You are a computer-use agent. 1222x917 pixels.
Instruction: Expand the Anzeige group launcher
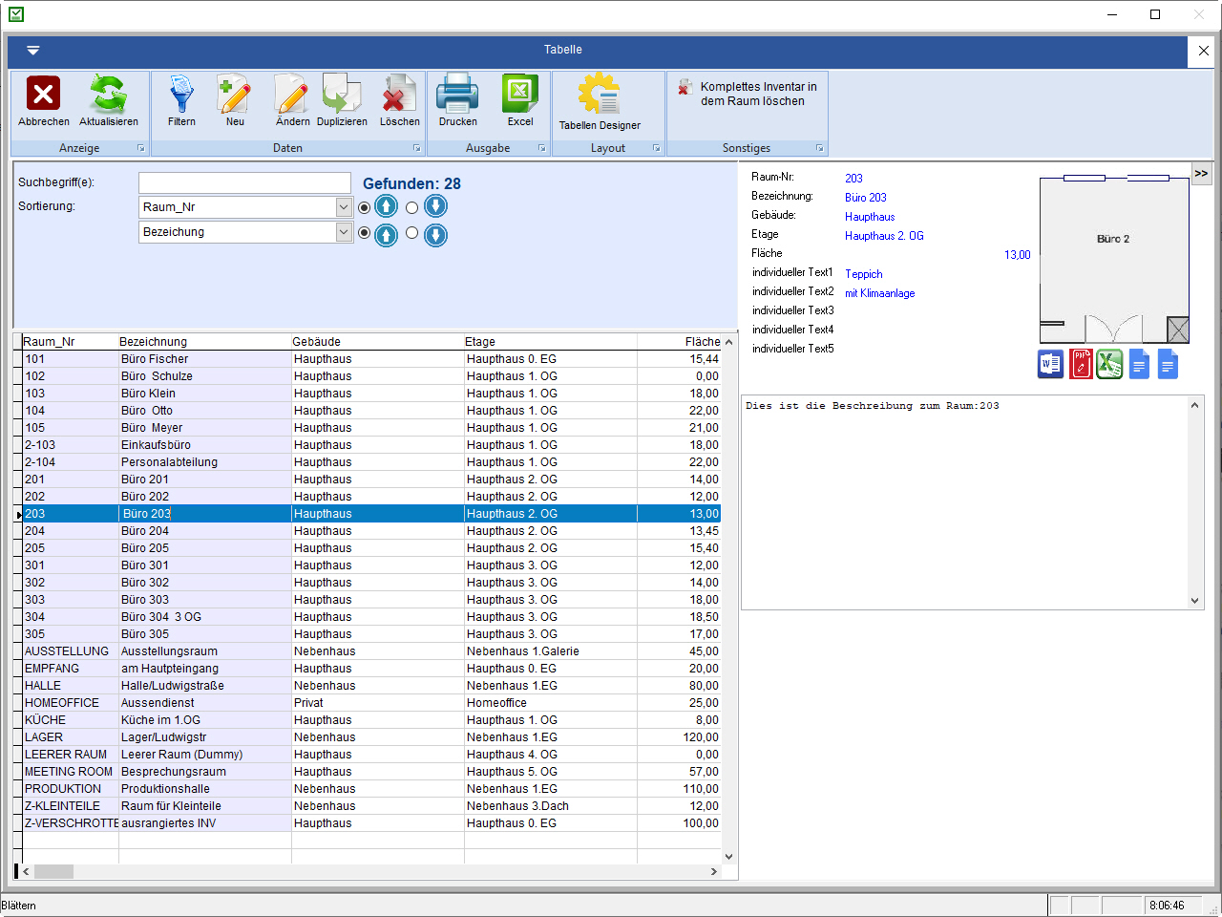point(141,148)
